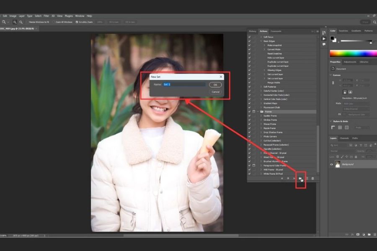Expand the Soft Posterize action
Screen dimensions: 377x251
point(260,87)
